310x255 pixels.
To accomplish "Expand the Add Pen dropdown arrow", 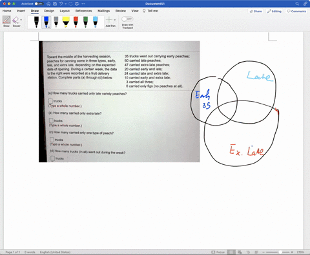I will 115,20.
